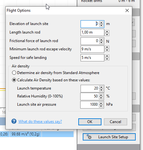Viewport: 143px width, 150px height.
Task: Decrease Length launch rod value
Action: [107, 34]
